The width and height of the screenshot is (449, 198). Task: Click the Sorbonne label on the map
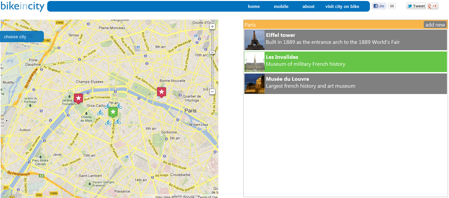tap(169, 132)
